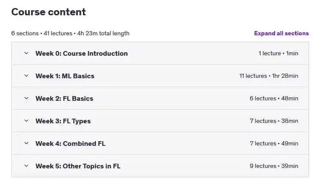Toggle the chevron for Week 3: FL Types
This screenshot has height=179, width=321.
pos(26,121)
